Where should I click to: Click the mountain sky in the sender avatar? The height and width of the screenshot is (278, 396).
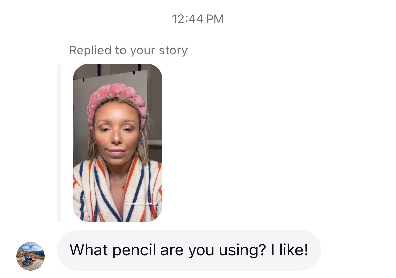click(30, 248)
